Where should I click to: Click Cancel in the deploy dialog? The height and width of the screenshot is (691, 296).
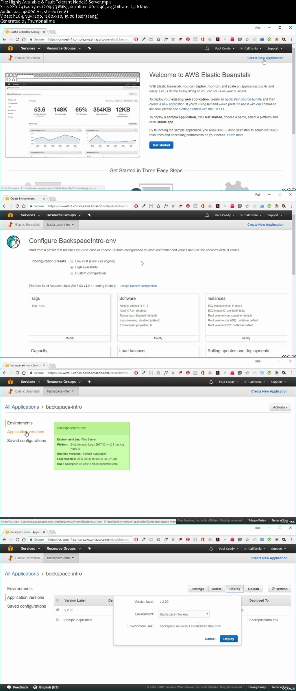(210, 639)
